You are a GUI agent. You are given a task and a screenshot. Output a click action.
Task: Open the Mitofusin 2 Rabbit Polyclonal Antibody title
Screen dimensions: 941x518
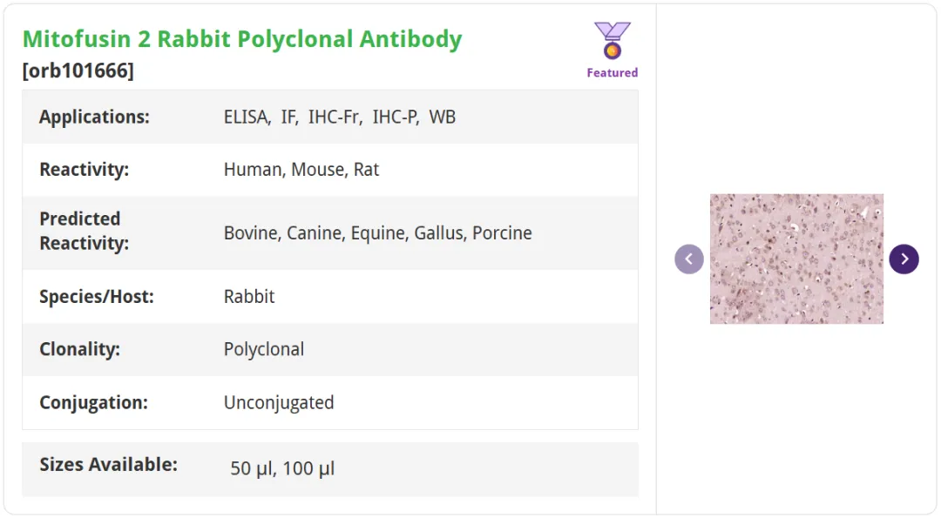tap(242, 39)
